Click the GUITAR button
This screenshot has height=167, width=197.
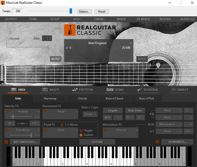click(97, 142)
